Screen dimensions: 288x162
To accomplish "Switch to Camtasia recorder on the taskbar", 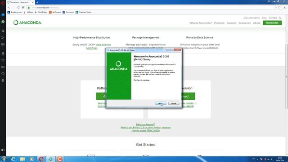I will click(60, 159).
